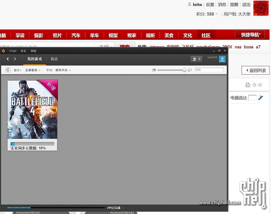Click the print icon on the forum page
Screen dimensions: 271x214
pos(248,85)
